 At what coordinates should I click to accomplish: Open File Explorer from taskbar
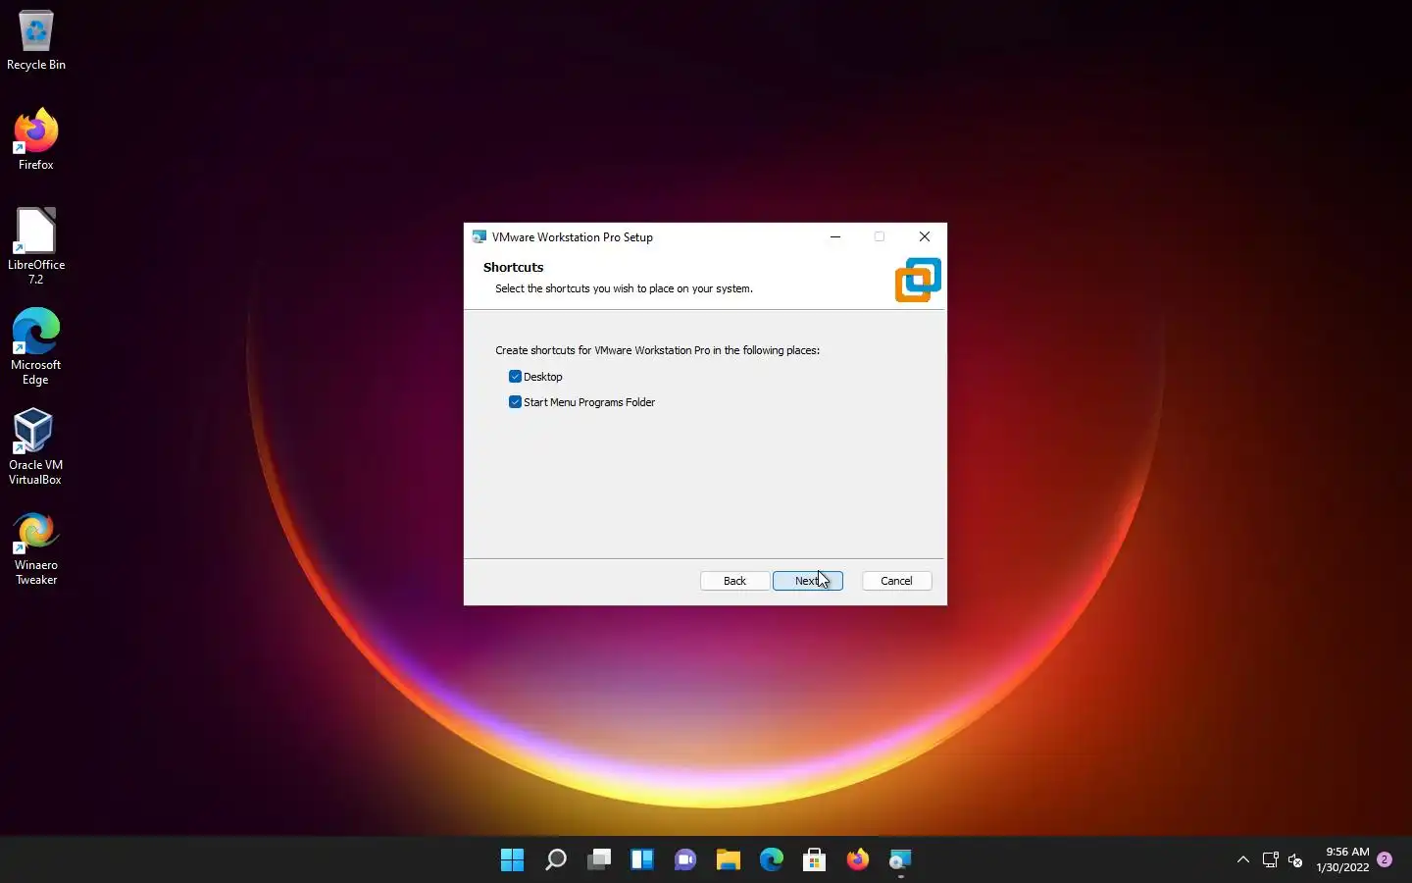tap(729, 860)
